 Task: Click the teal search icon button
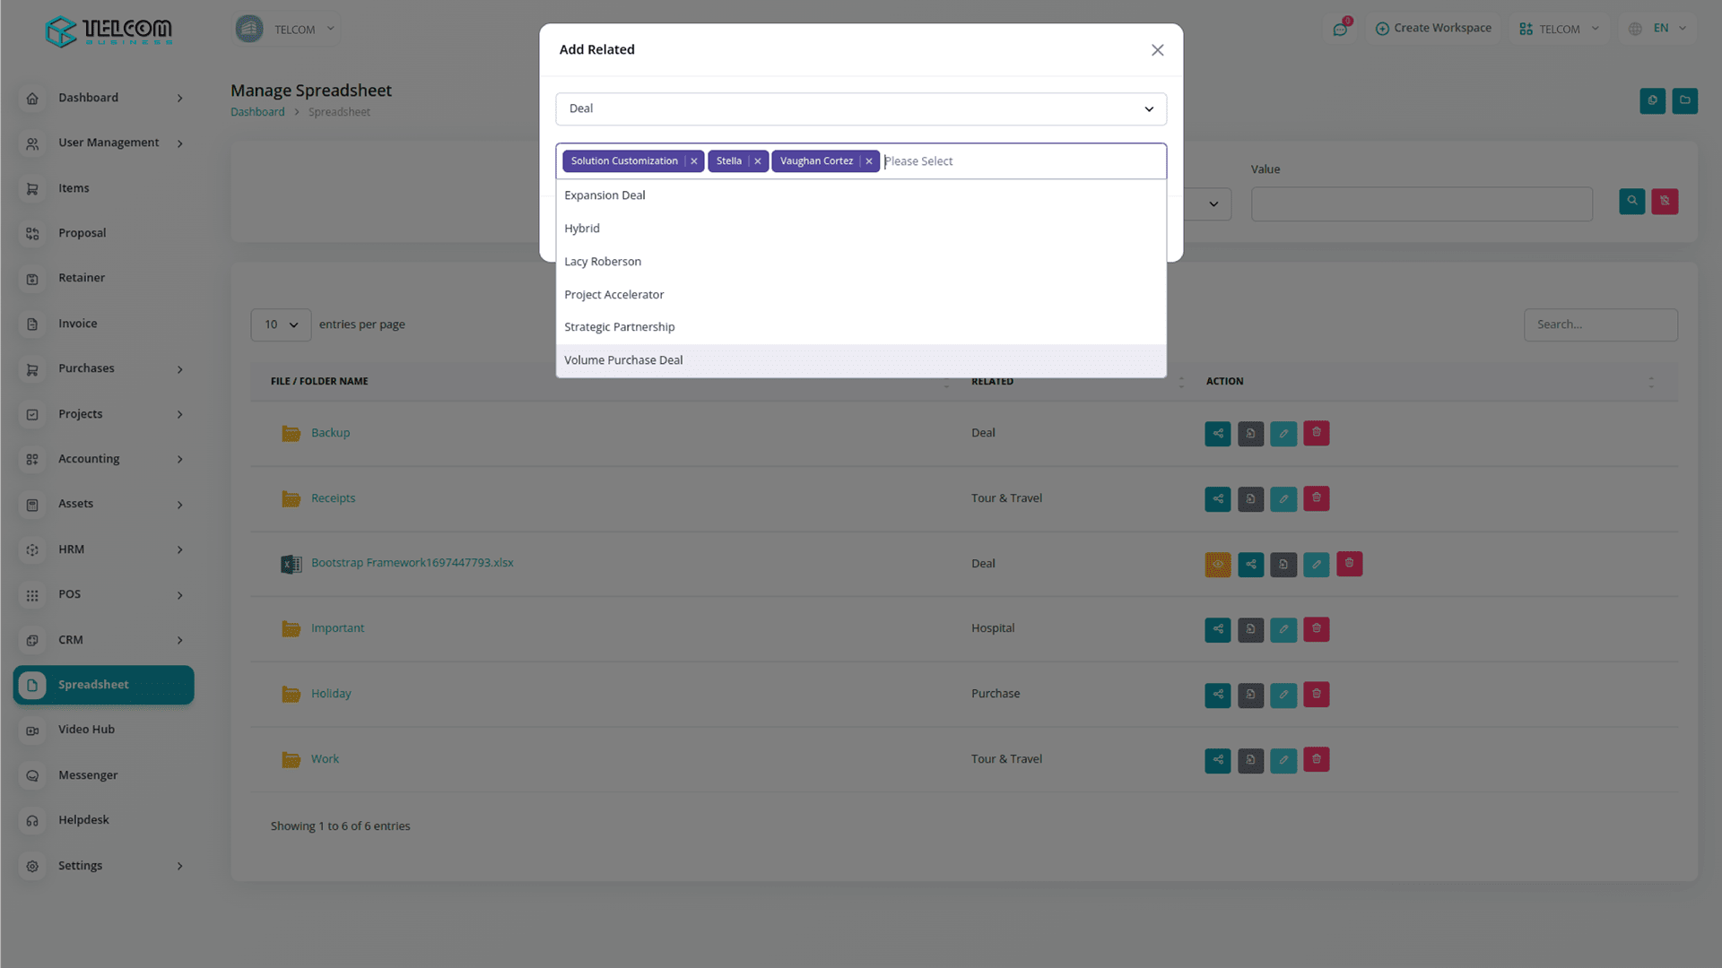(1631, 202)
